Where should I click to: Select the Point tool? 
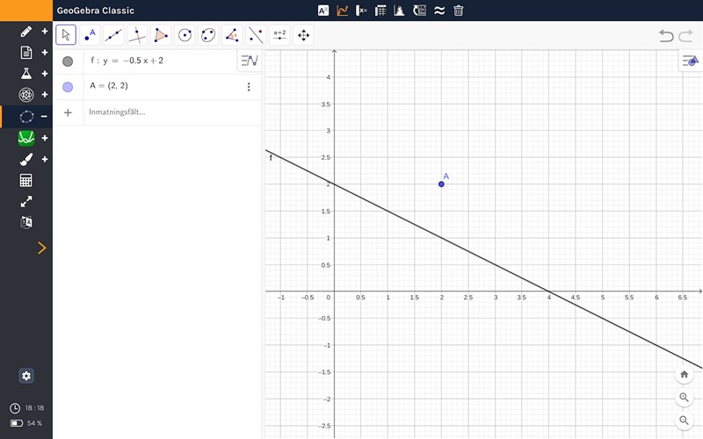[90, 35]
